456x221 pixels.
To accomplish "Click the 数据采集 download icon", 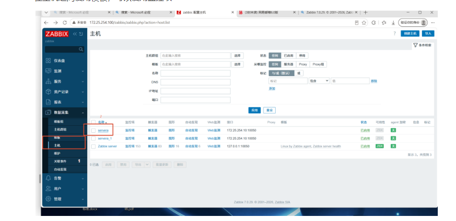I will pos(48,113).
